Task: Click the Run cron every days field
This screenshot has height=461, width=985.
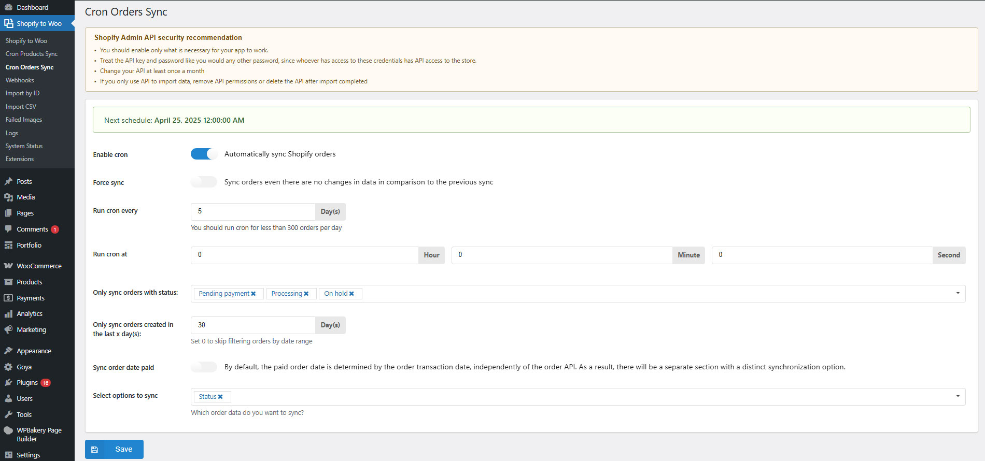Action: pos(253,211)
